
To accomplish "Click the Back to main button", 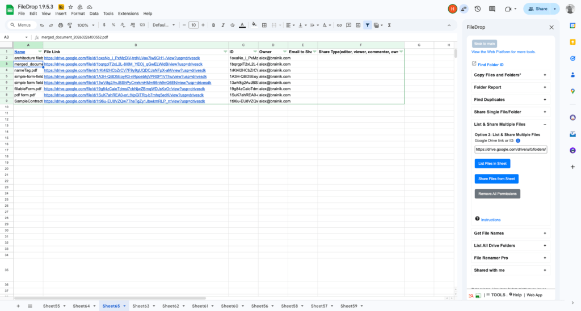I will pos(485,44).
